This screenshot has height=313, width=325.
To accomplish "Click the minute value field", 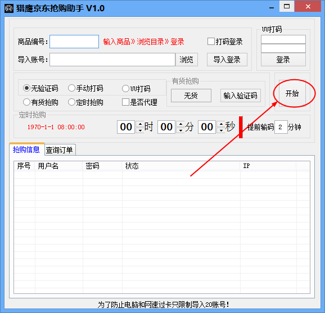I will pos(166,127).
